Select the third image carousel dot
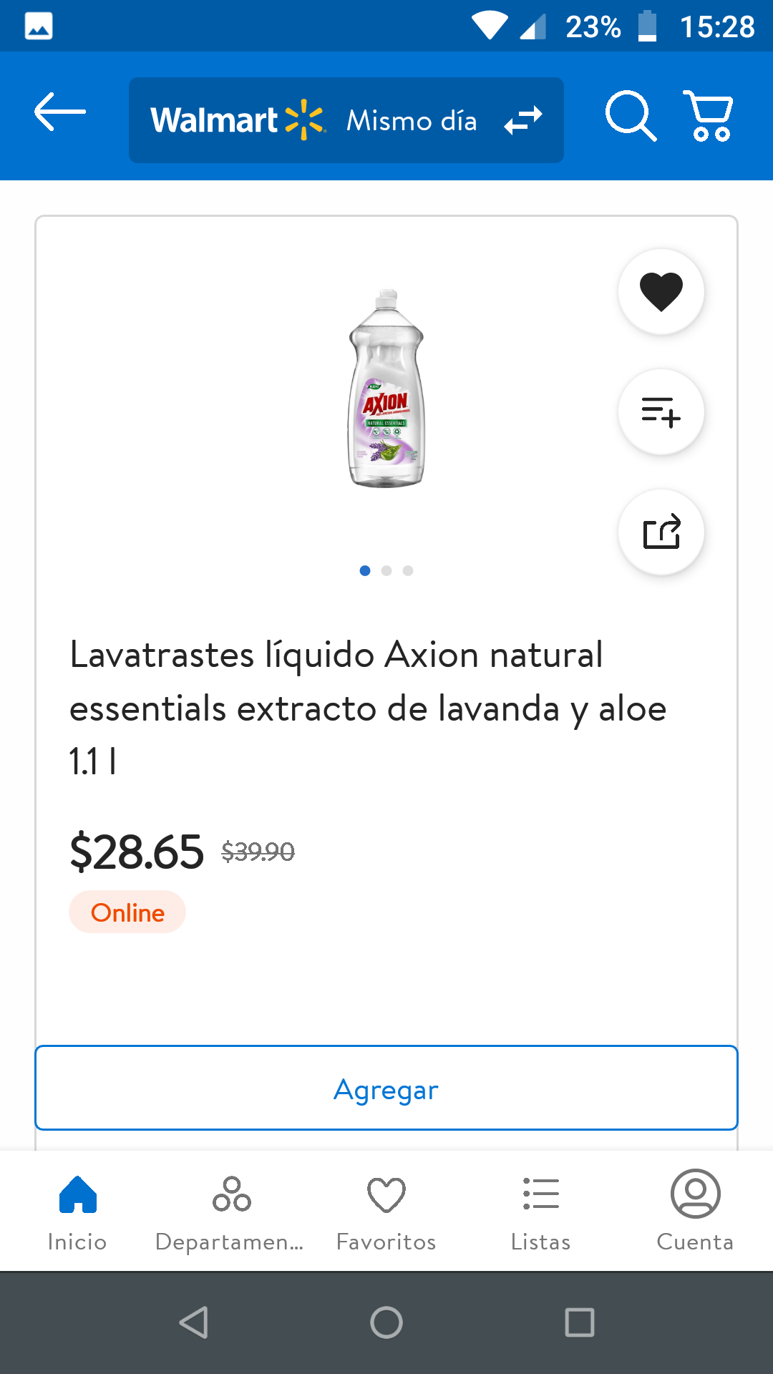This screenshot has height=1374, width=773. click(408, 570)
